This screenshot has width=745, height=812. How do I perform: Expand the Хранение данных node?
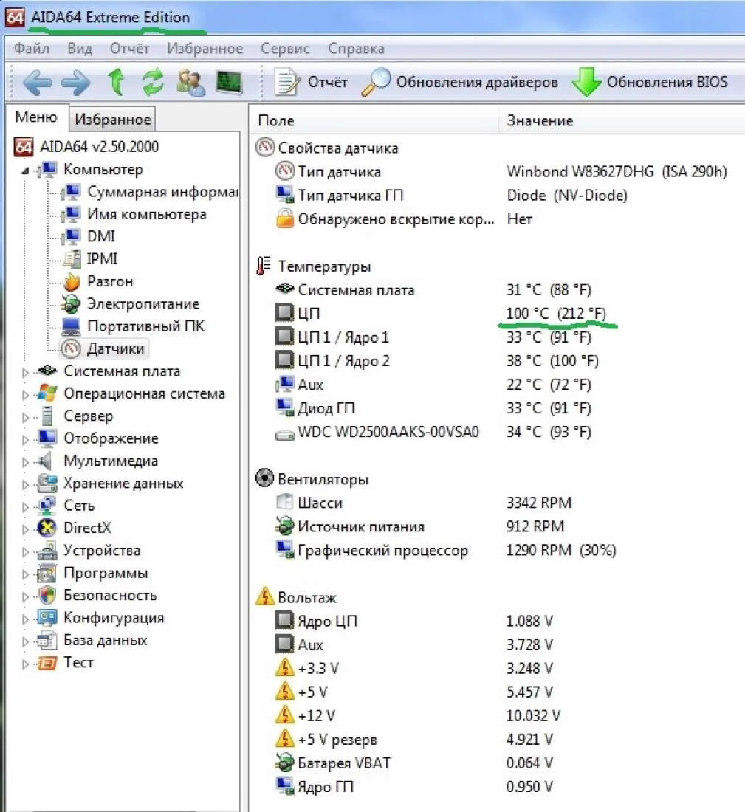25,484
